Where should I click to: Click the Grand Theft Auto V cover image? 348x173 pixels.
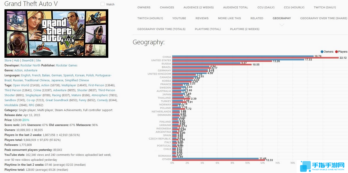click(56, 33)
